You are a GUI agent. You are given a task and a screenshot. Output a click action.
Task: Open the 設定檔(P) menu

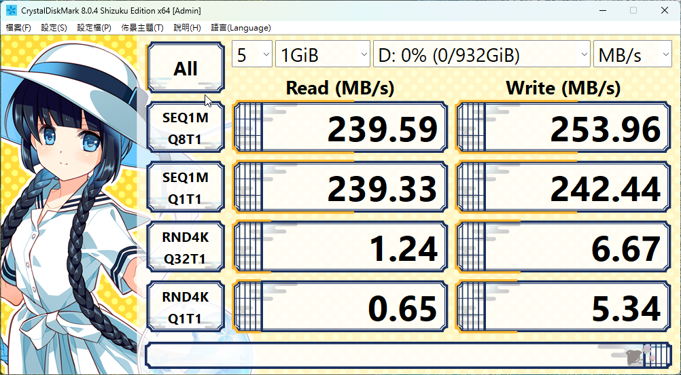(x=94, y=28)
